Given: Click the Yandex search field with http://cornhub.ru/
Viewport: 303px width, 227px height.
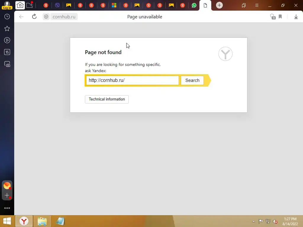Looking at the screenshot, I should 132,80.
